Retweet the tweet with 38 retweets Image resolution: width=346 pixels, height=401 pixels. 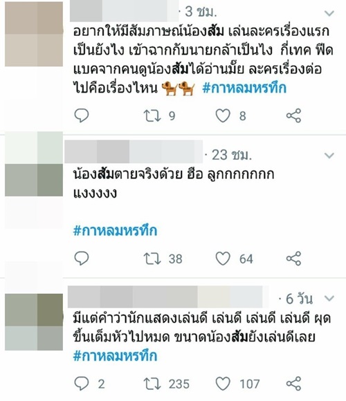(152, 259)
